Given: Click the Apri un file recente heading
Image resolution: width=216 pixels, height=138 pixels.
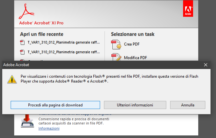Looking at the screenshot, I should 42,34.
